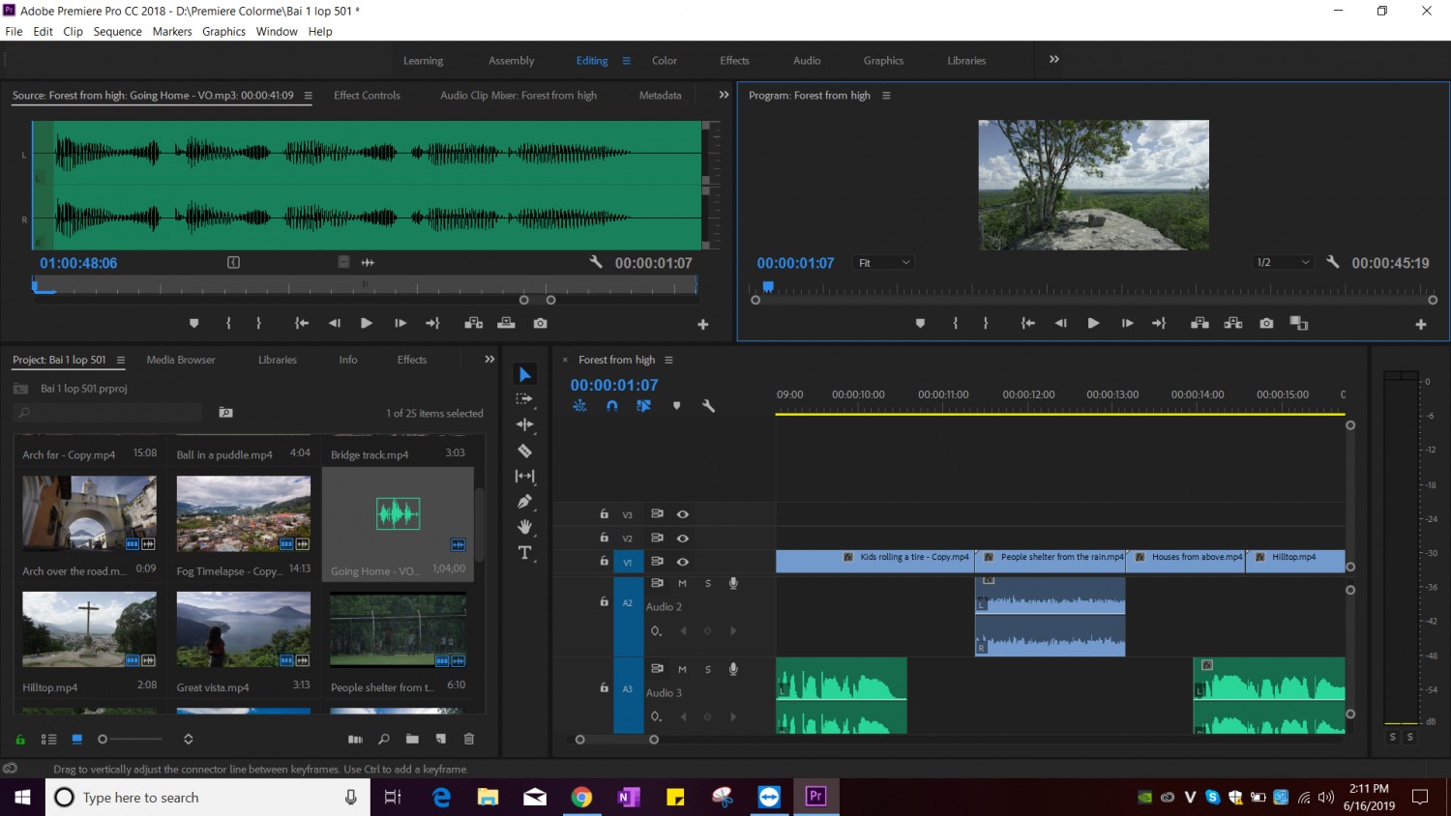1451x816 pixels.
Task: Switch to the Color workspace
Action: pyautogui.click(x=665, y=60)
